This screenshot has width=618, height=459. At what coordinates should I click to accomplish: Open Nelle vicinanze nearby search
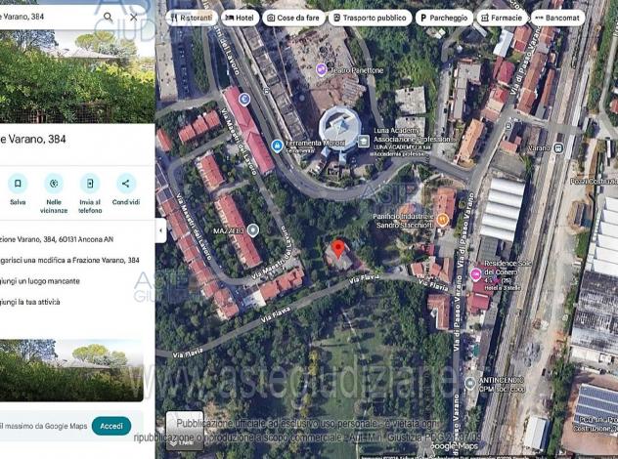point(54,184)
